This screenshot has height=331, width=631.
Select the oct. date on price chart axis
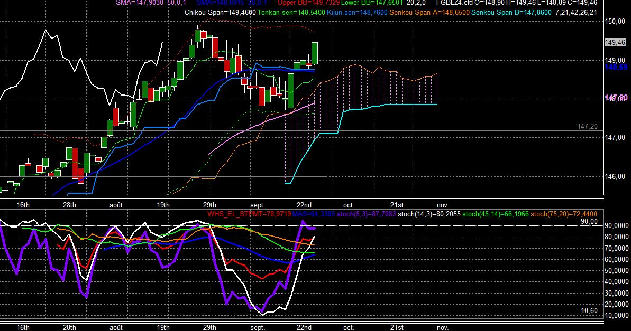click(349, 205)
